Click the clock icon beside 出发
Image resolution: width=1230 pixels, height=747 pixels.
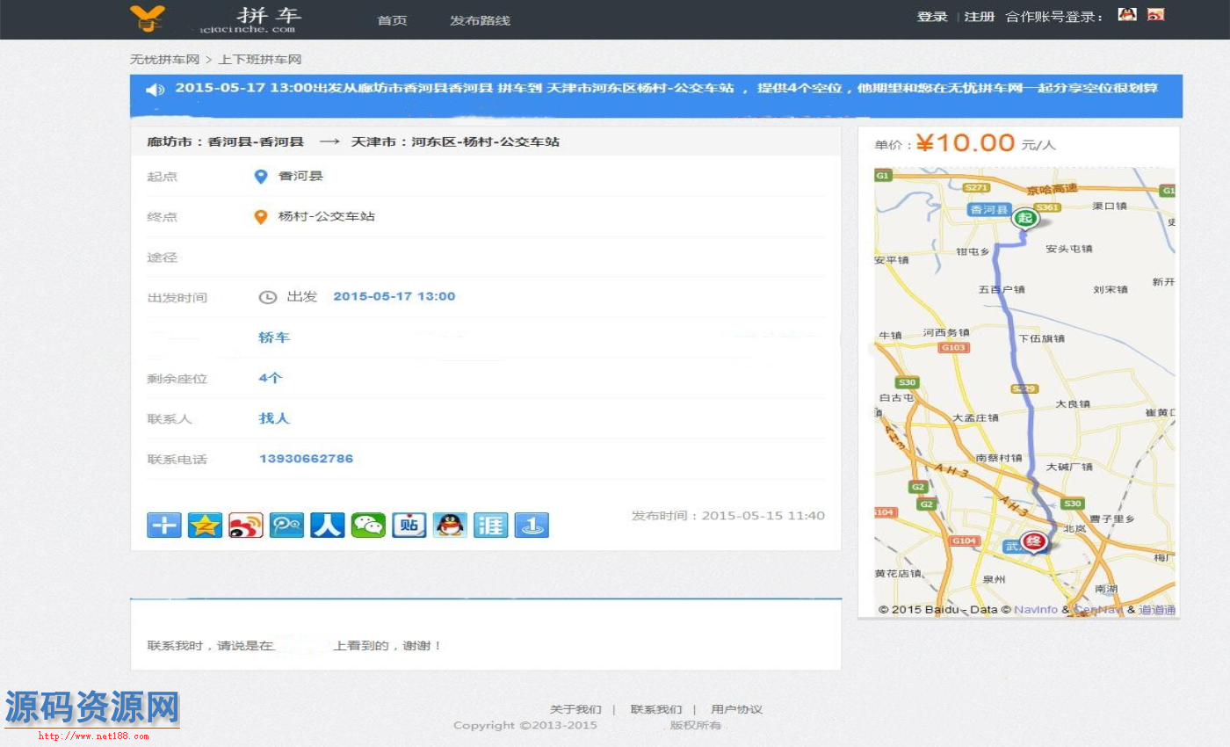coord(267,297)
